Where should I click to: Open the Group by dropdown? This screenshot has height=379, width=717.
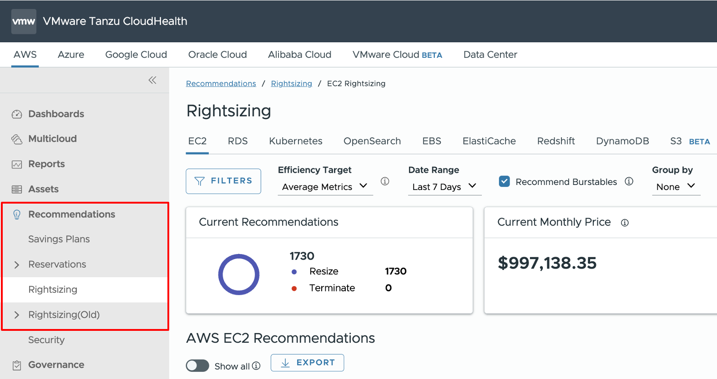pos(676,187)
